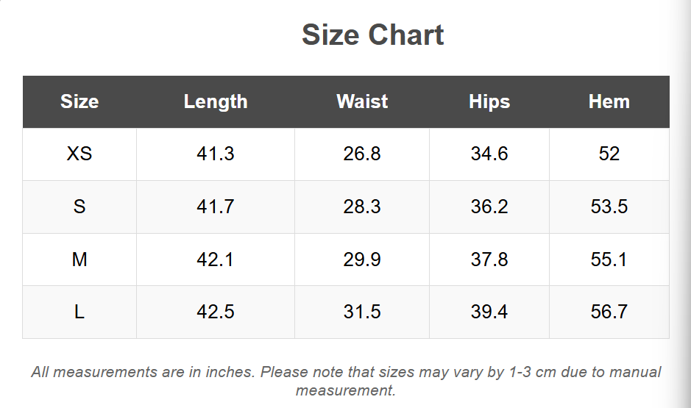Screen dimensions: 691x408
Task: Click the XS length value 41.3
Action: click(x=216, y=154)
